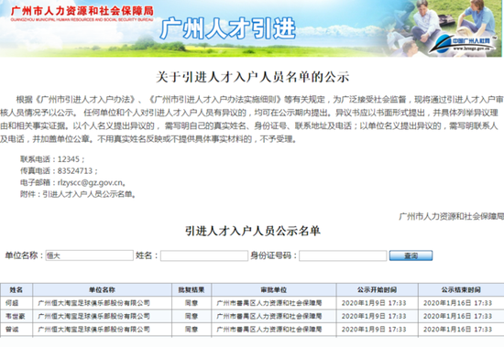Click the 广州人才引进 banner title
The image size is (504, 347).
[227, 28]
